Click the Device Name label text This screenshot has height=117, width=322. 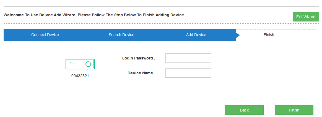[x=140, y=73]
